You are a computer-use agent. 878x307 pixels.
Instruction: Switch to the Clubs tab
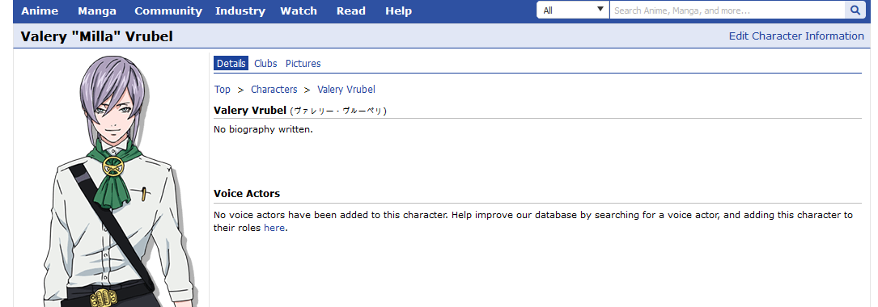[265, 63]
